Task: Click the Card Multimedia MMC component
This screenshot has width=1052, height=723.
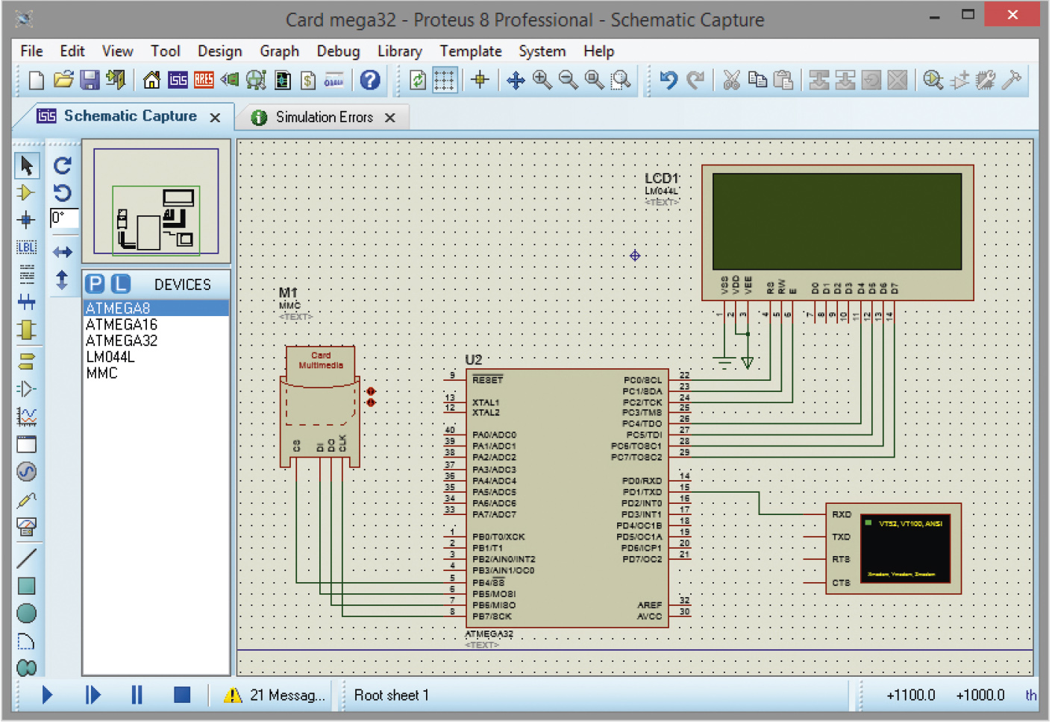Action: [x=320, y=406]
